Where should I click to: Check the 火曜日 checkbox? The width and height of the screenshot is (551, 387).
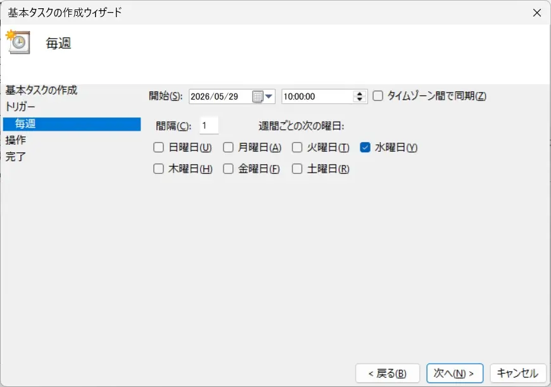[297, 147]
